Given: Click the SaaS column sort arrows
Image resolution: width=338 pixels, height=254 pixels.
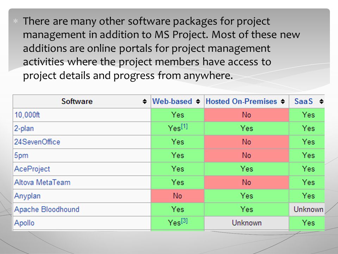Looking at the screenshot, I should coord(321,101).
